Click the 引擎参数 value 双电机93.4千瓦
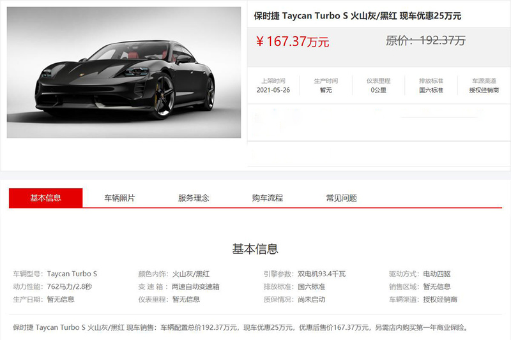Image resolution: width=511 pixels, height=340 pixels. pyautogui.click(x=322, y=274)
